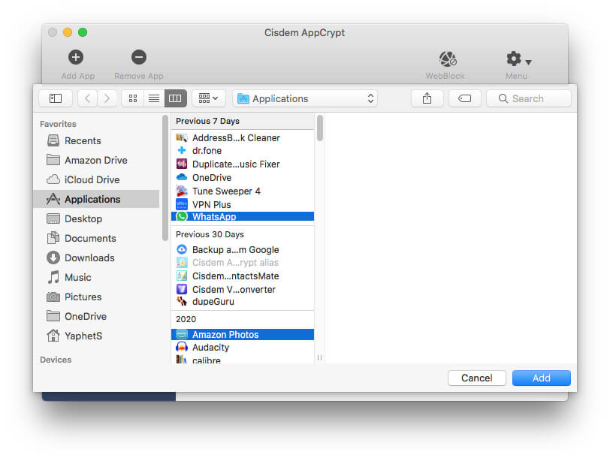
Task: Select Applications in the sidebar
Action: 97,199
